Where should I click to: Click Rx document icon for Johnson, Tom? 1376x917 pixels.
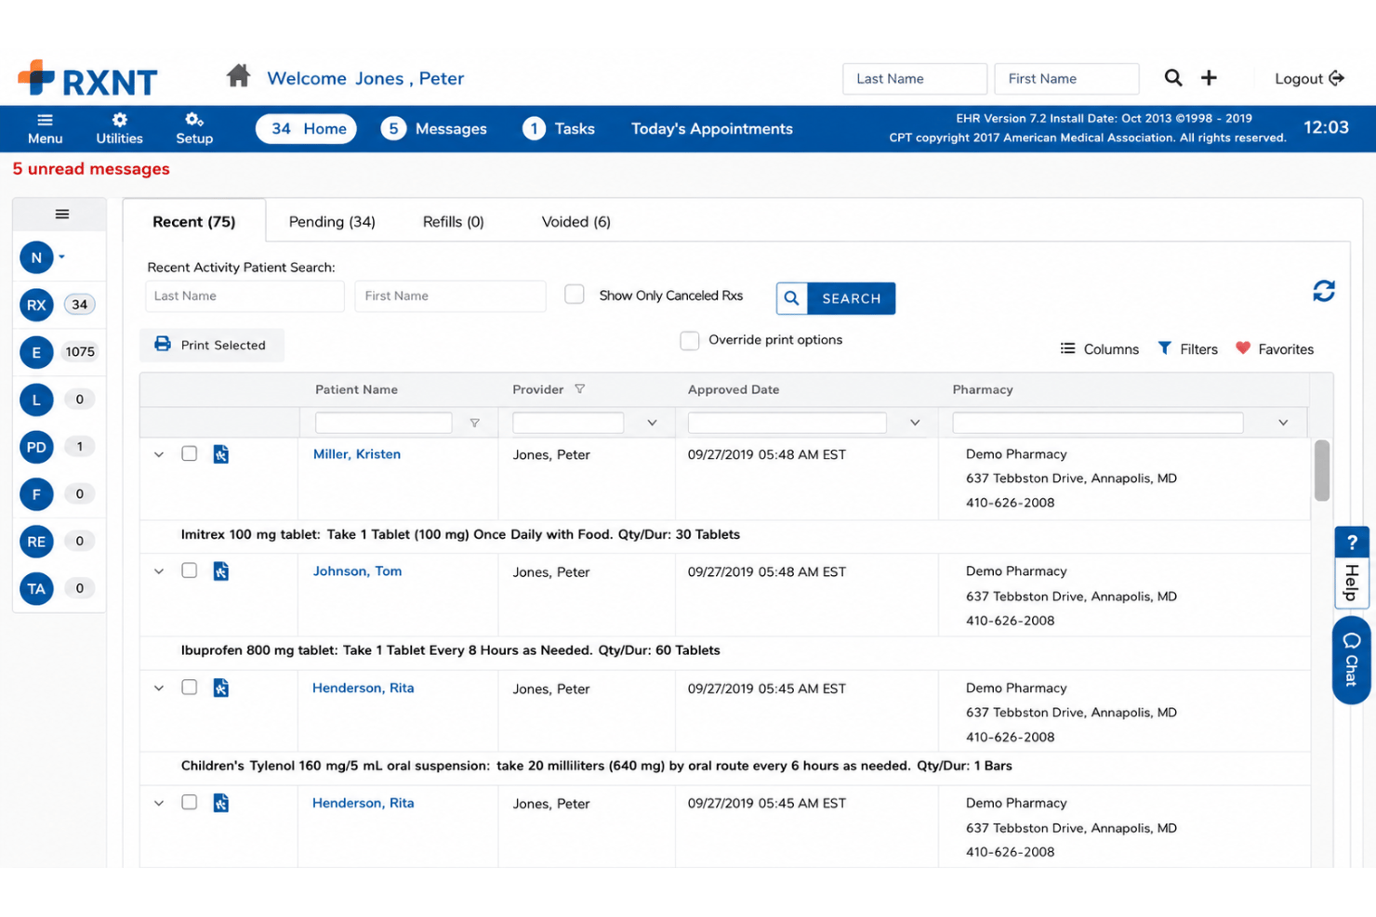221,571
